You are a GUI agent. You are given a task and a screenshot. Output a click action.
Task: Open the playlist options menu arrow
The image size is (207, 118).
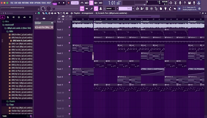click(36, 13)
